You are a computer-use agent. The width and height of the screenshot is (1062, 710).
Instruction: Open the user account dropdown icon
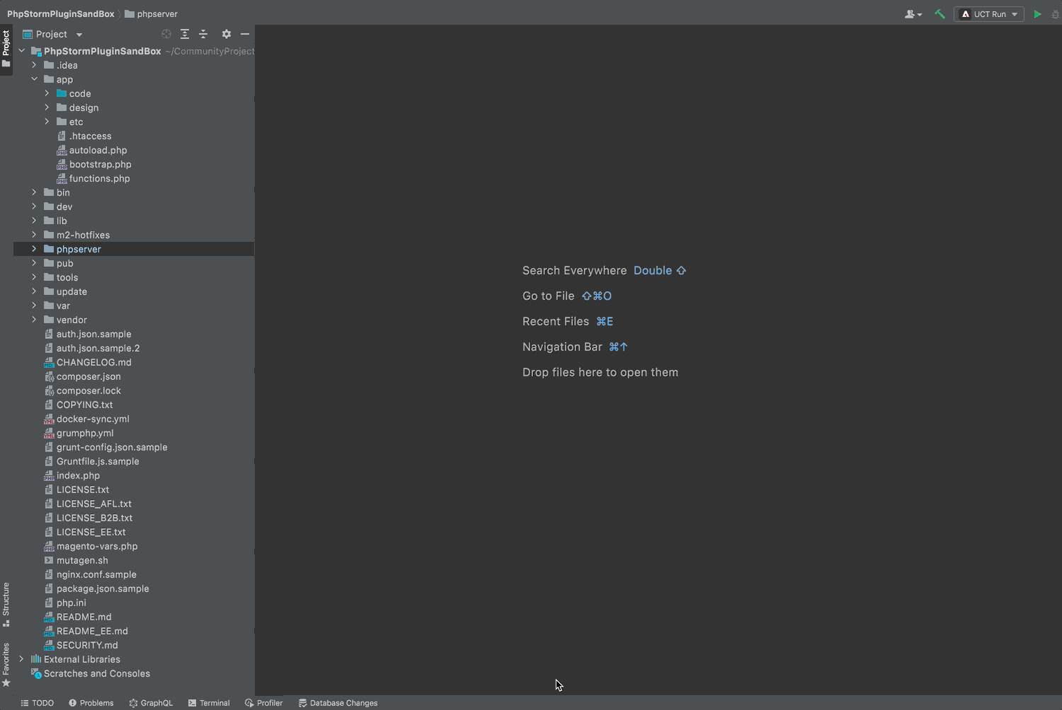point(913,14)
